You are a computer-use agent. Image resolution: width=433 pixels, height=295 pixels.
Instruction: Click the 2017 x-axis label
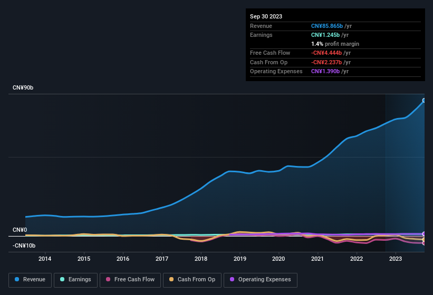pyautogui.click(x=161, y=259)
